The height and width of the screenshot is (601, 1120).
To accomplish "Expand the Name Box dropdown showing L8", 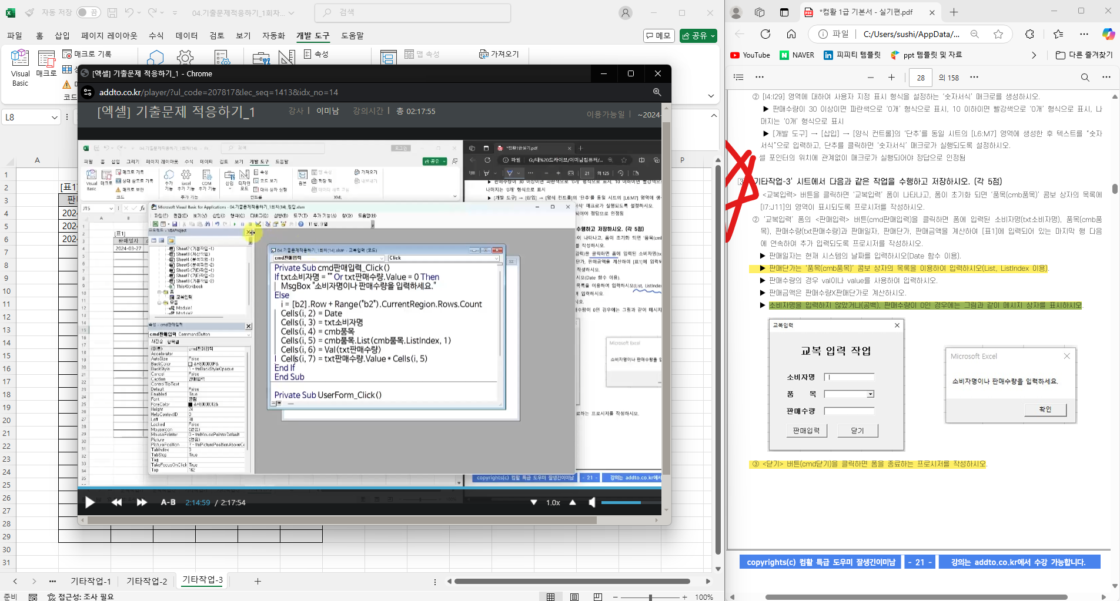I will tap(55, 117).
